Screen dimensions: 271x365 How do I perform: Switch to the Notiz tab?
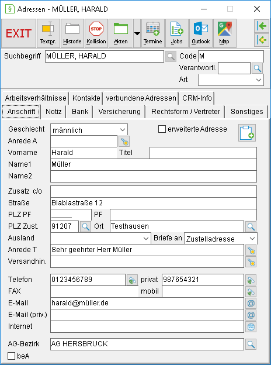click(x=54, y=112)
